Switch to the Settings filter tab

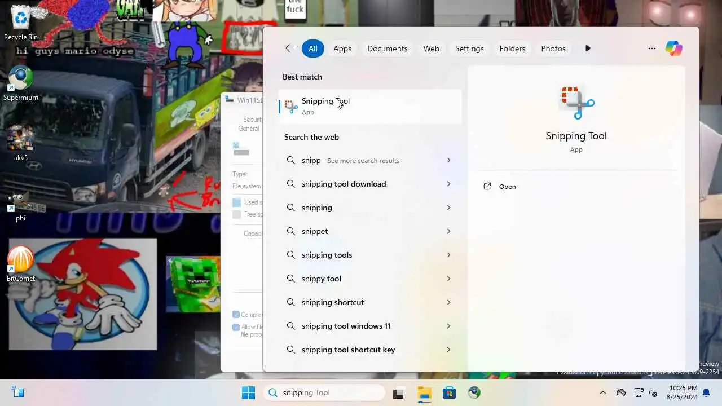[469, 48]
